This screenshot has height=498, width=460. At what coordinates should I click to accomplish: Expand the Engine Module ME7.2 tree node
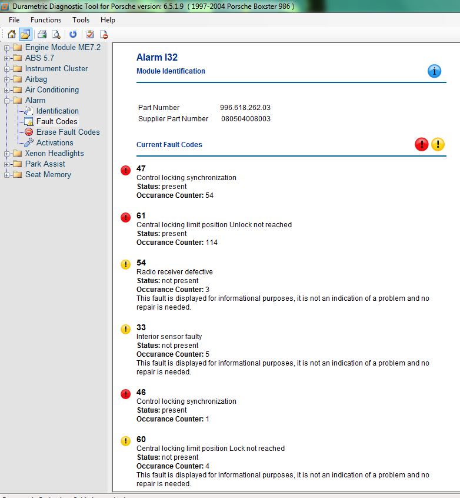tap(6, 48)
